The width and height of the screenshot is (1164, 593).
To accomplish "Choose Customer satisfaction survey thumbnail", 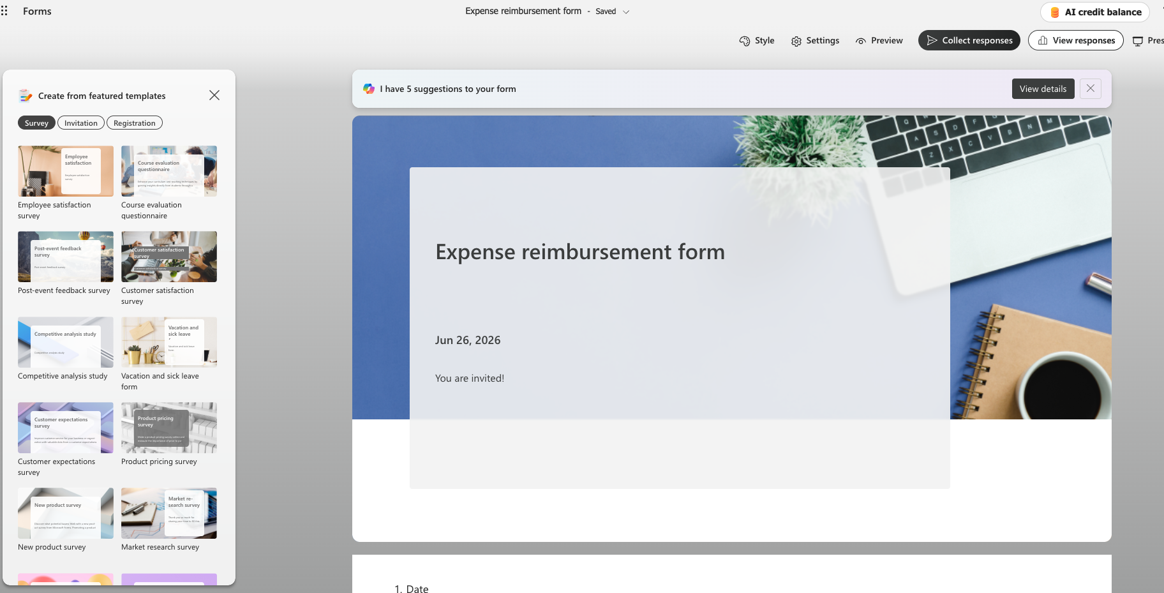I will pos(169,257).
